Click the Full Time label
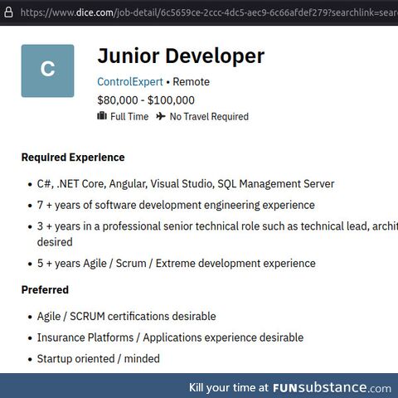 click(x=129, y=117)
